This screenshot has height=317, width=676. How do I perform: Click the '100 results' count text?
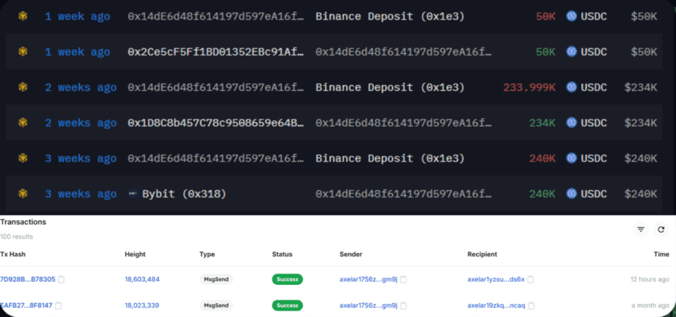coord(16,237)
